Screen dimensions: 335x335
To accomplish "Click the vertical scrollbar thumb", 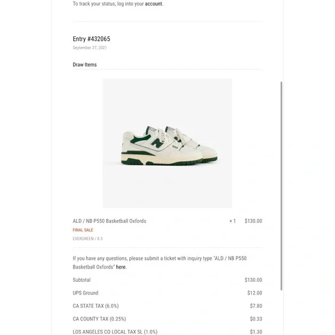I will pyautogui.click(x=281, y=186).
